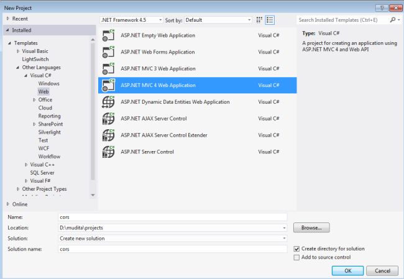Select 'ASP.NET Server Control' template text

coord(147,152)
